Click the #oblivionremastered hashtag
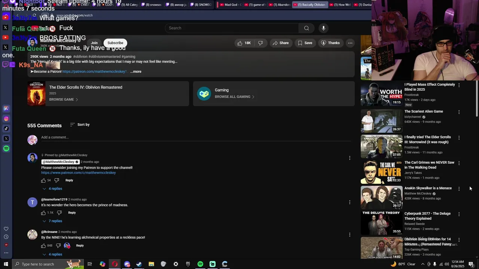This screenshot has height=269, width=479. 104,57
